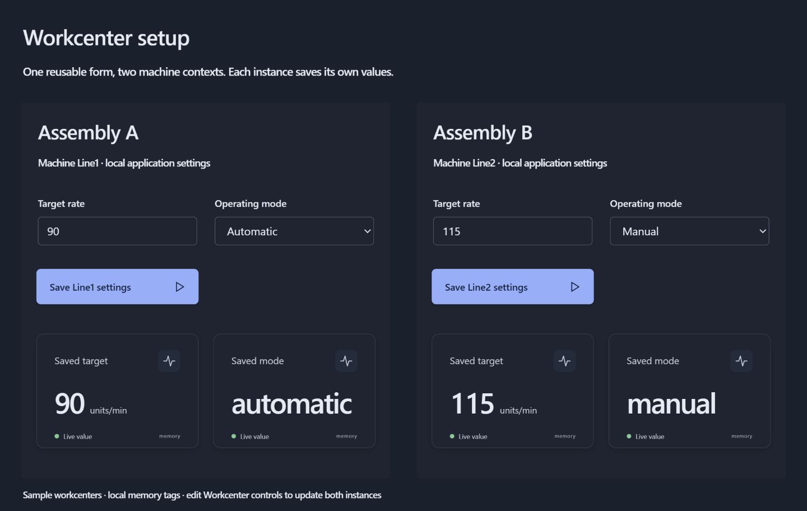Screen dimensions: 807x511
Task: Focus the Assembly A Target rate field
Action: pyautogui.click(x=117, y=231)
